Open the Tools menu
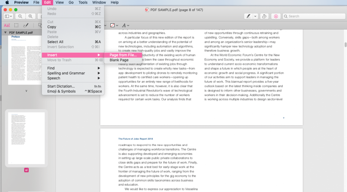Viewport: 347px width, 192px height. coord(83,2)
